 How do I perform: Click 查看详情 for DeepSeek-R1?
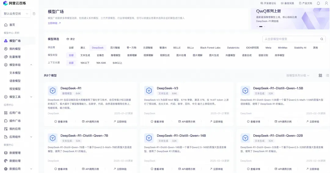pyautogui.click(x=61, y=122)
